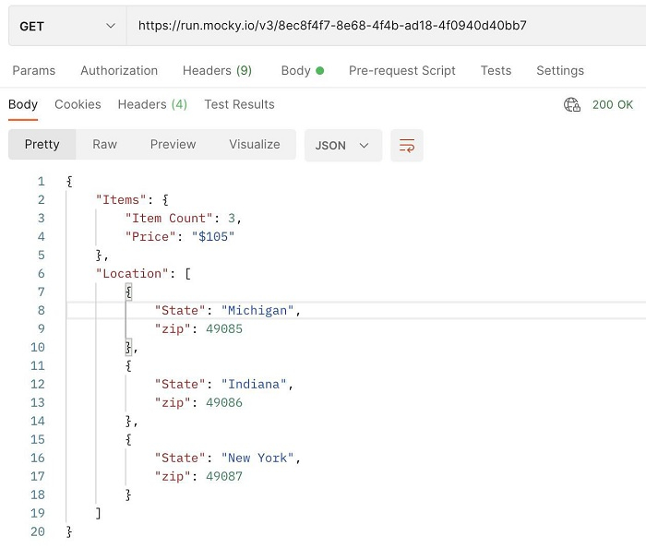
Task: Select the request Body tab
Action: (302, 71)
